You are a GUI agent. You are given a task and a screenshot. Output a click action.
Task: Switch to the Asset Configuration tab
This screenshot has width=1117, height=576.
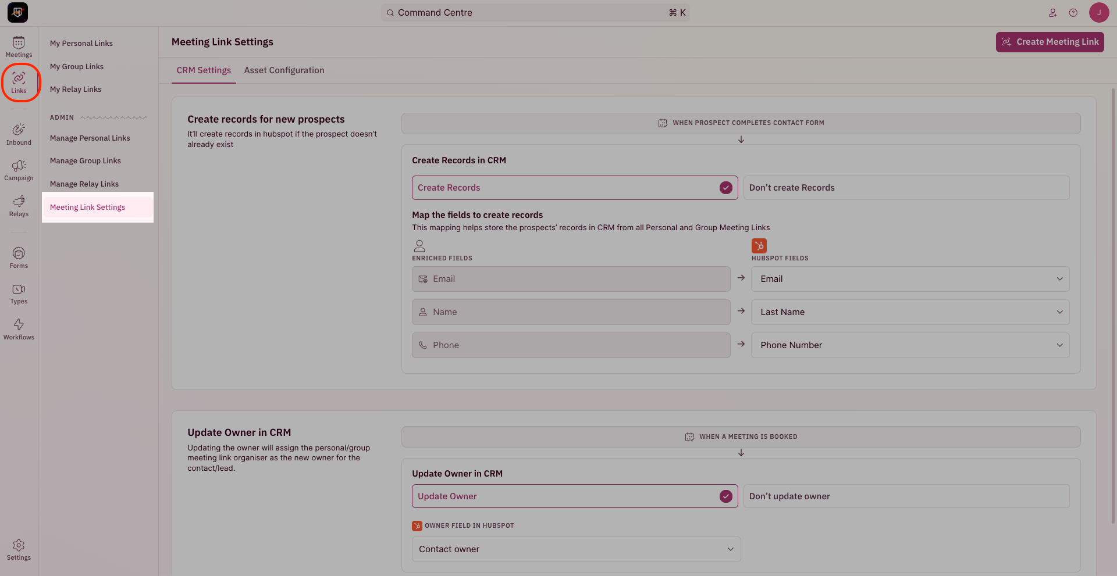[x=284, y=70]
